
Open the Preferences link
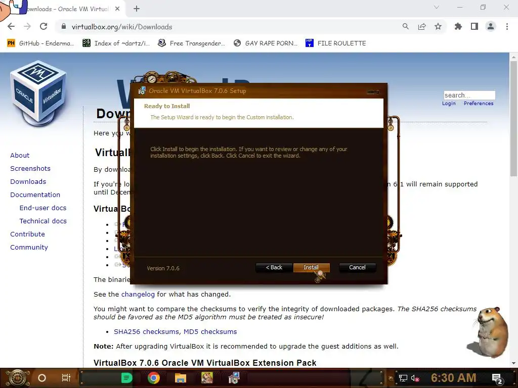479,103
